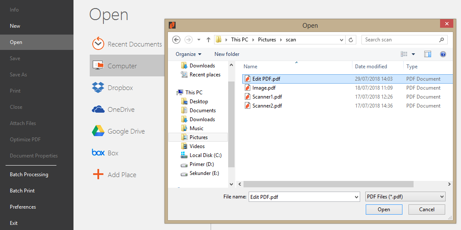Click the This PC computer icon
This screenshot has height=230, width=461.
(180, 92)
